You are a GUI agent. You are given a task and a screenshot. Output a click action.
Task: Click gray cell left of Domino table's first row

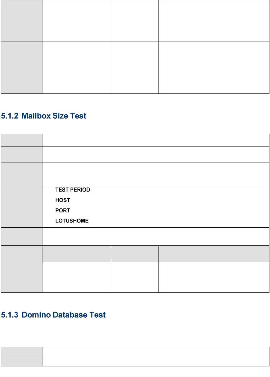point(21,353)
